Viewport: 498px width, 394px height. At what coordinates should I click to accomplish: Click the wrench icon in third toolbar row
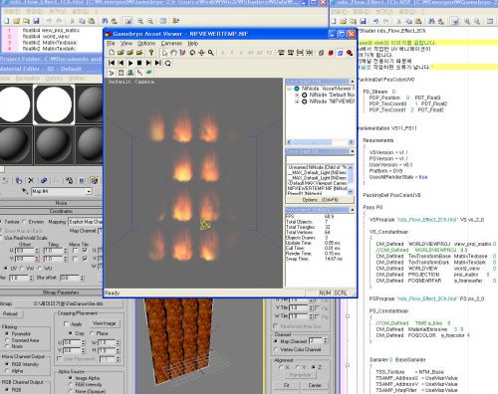[139, 72]
